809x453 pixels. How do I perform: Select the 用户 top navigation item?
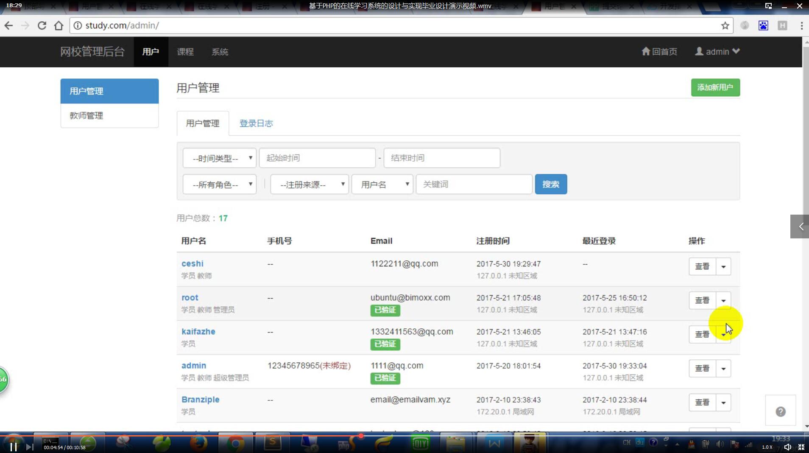tap(151, 52)
